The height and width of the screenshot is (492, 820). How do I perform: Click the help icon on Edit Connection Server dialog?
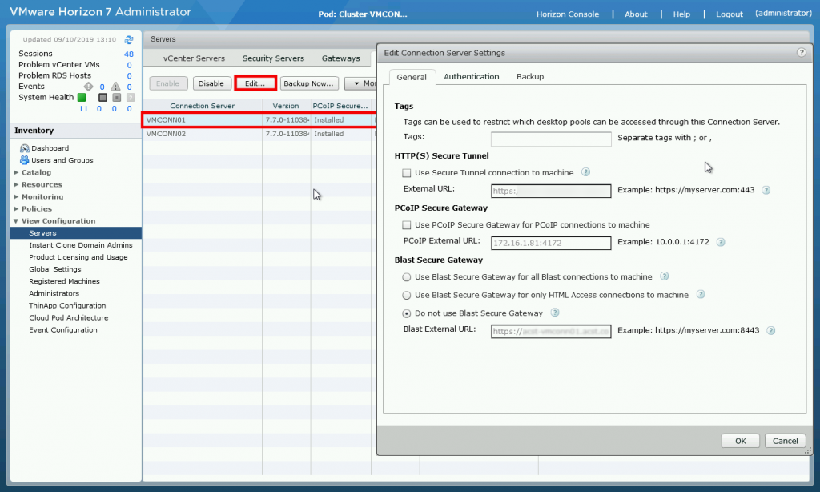tap(800, 53)
